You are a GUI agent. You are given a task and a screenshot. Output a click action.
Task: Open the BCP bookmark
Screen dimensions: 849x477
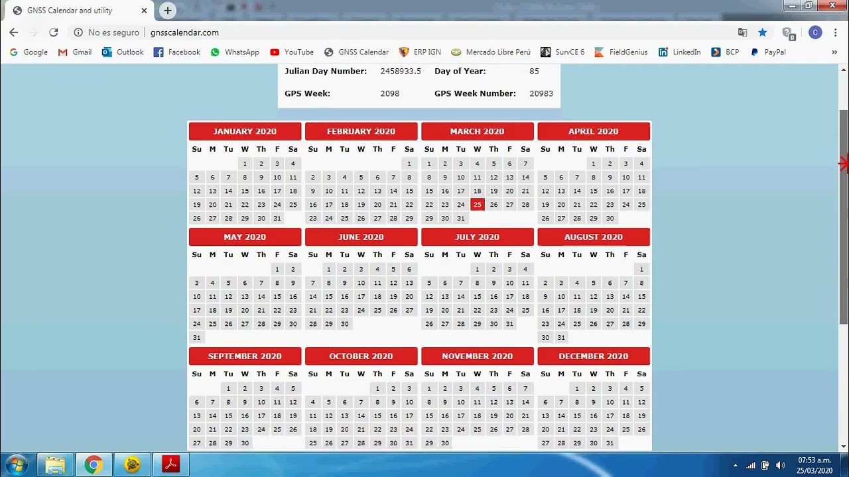click(x=725, y=52)
